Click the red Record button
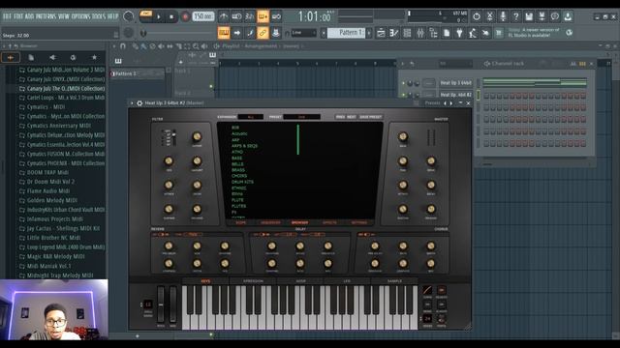Image resolution: width=620 pixels, height=348 pixels. coord(185,17)
